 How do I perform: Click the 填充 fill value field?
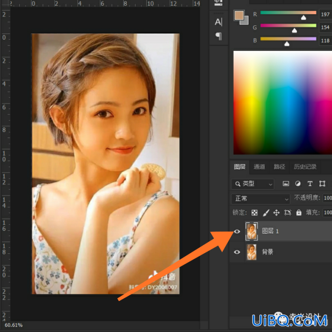click(x=327, y=212)
